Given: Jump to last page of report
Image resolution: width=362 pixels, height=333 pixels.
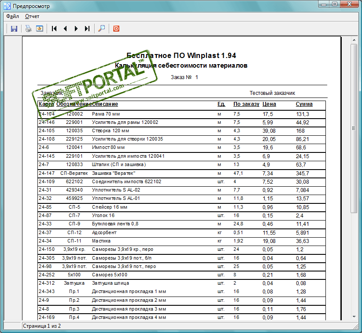Looking at the screenshot, I should [87, 29].
